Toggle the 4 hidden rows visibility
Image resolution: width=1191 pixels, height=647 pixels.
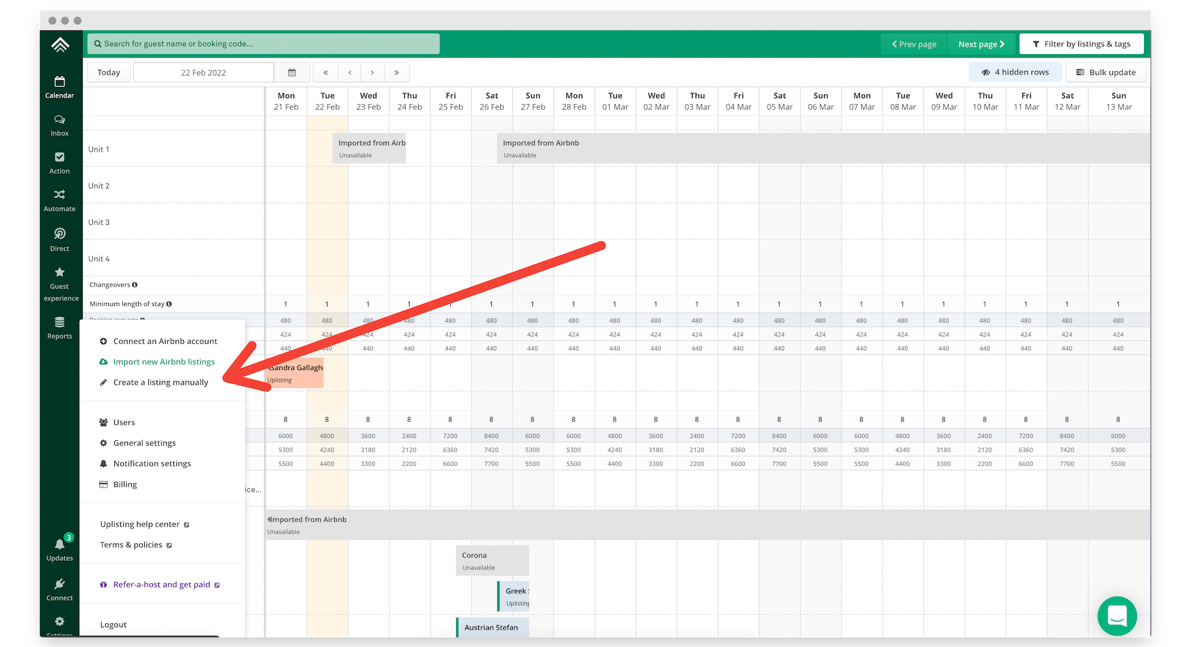click(x=1015, y=72)
